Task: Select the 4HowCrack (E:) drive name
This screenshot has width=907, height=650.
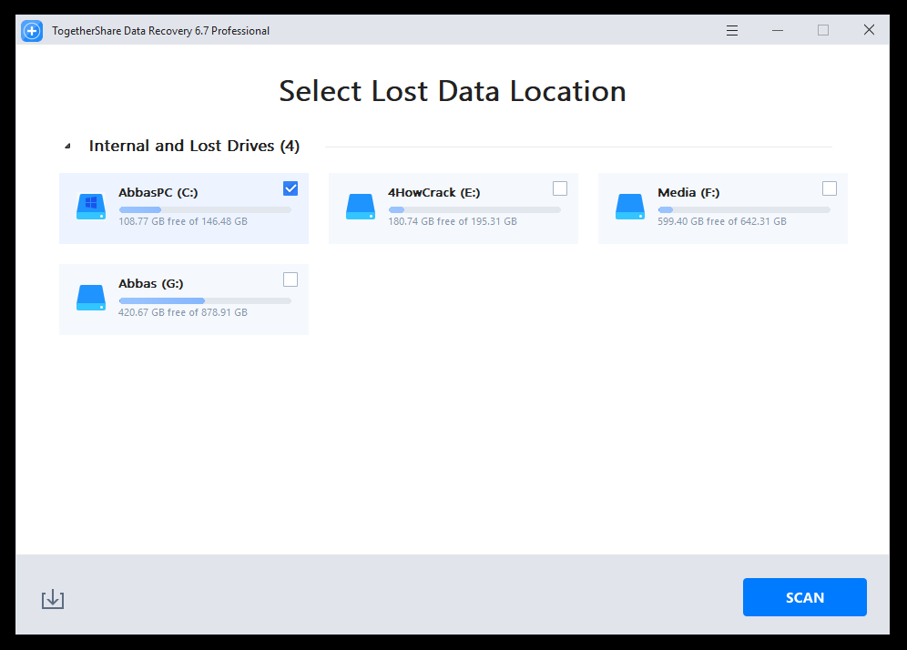Action: click(x=433, y=193)
